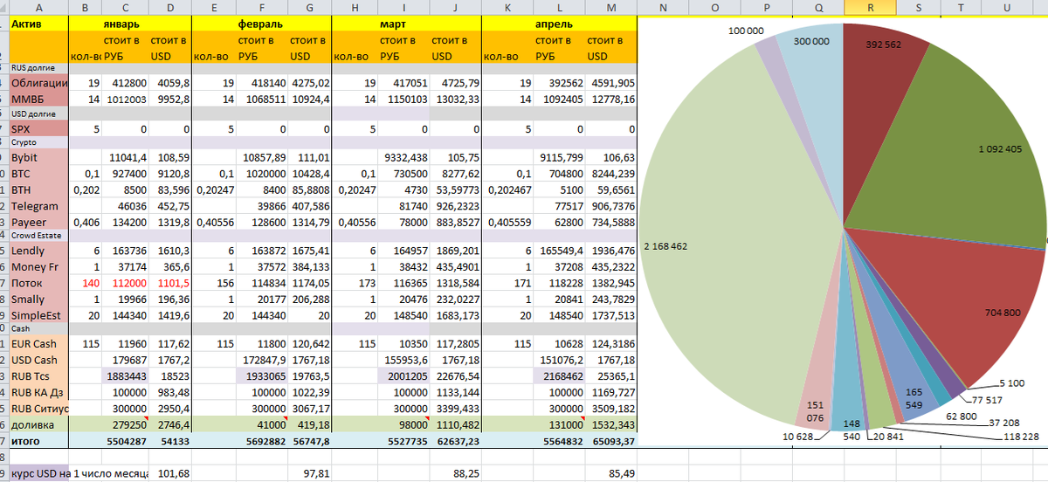The width and height of the screenshot is (1048, 482).
Task: Select the 'SPX' asset cell
Action: [39, 129]
